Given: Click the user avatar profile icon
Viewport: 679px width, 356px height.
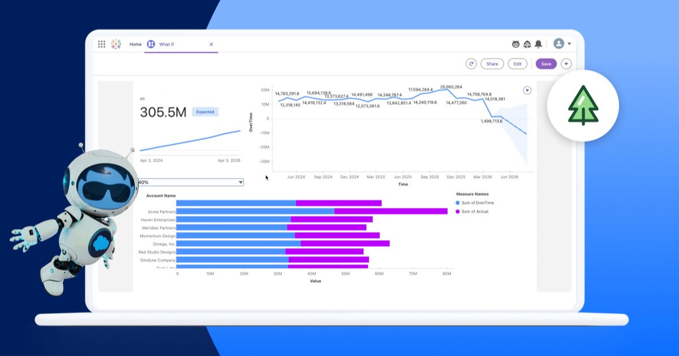Looking at the screenshot, I should coord(558,44).
